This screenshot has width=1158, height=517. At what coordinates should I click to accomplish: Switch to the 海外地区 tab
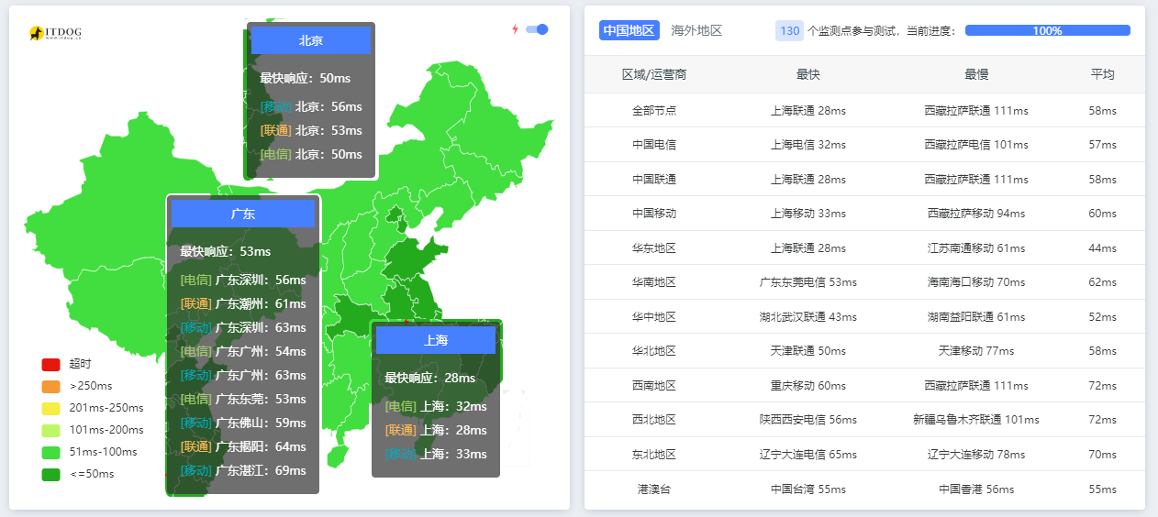pyautogui.click(x=696, y=30)
